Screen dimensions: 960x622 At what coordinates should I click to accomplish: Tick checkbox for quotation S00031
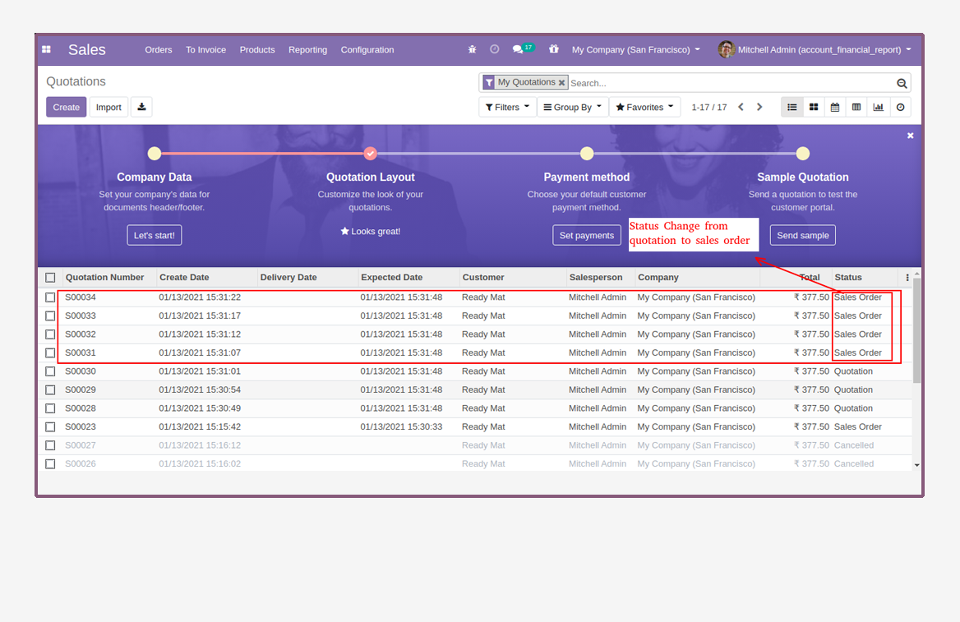coord(50,352)
